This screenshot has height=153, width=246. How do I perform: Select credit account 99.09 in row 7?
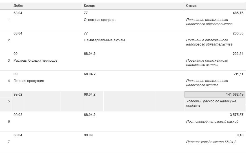(88, 135)
